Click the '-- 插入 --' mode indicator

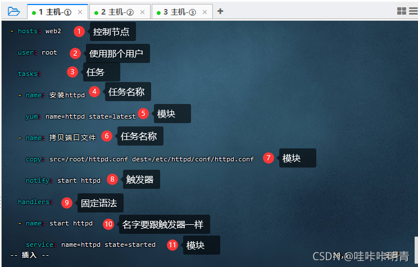pos(30,255)
